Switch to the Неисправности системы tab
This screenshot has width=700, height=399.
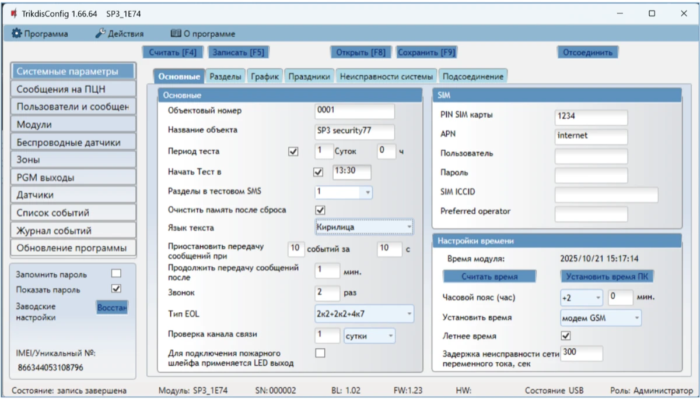coord(386,76)
